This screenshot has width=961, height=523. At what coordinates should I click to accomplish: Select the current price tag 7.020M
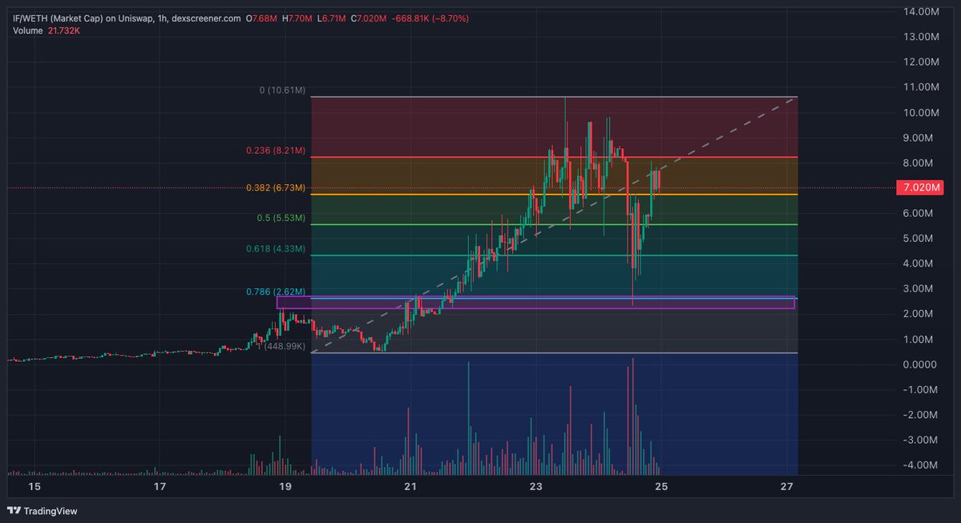(x=920, y=187)
